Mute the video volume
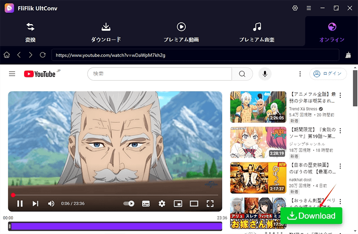The width and height of the screenshot is (358, 234). coord(51,204)
